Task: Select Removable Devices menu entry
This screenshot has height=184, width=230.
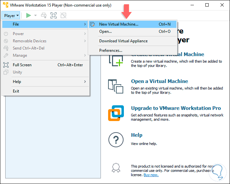Action: [x=45, y=41]
